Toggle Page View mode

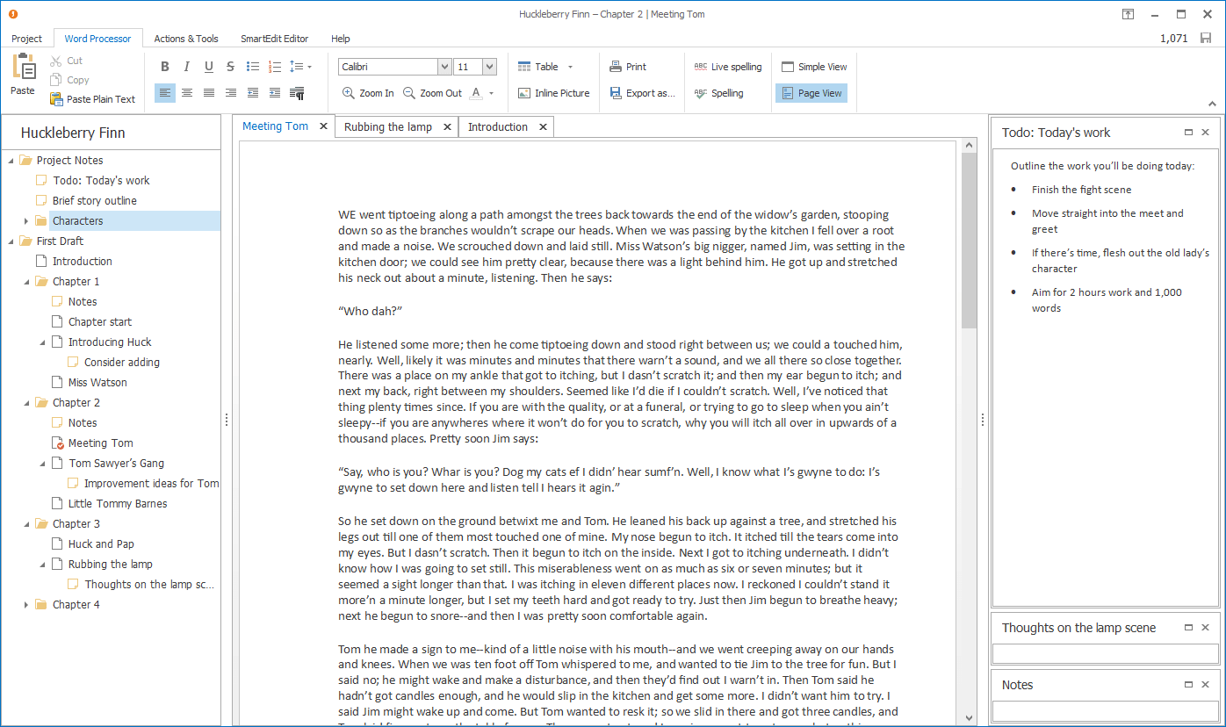tap(811, 93)
